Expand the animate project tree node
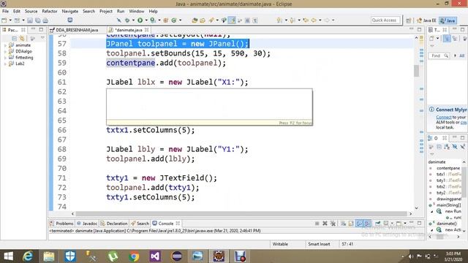 click(x=5, y=45)
